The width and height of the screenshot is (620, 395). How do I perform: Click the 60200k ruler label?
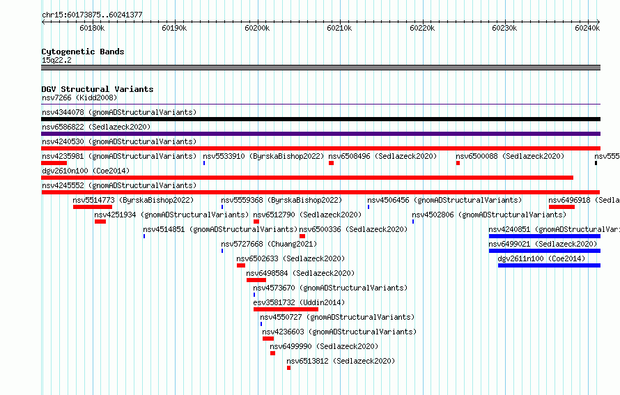pos(257,28)
